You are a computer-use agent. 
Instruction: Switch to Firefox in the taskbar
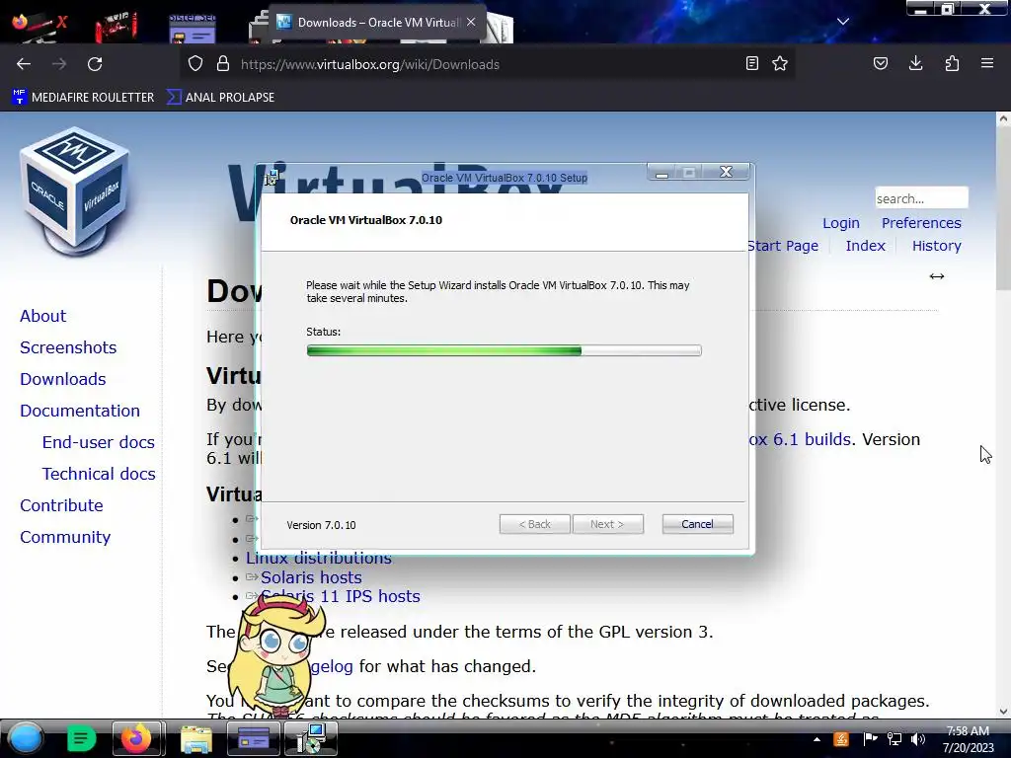[x=136, y=738]
